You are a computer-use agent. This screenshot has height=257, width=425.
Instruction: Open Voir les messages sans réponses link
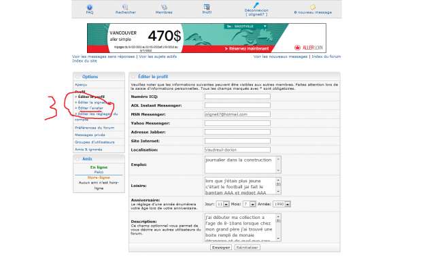[x=103, y=56]
